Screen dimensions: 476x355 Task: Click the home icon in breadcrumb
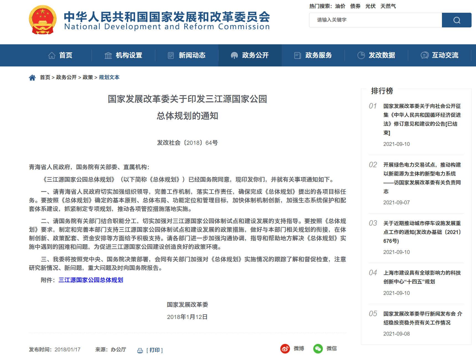(x=32, y=78)
